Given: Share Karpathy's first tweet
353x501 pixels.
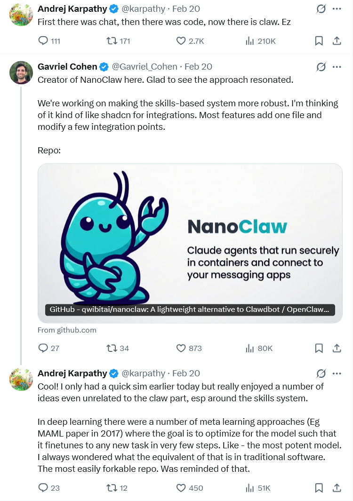Looking at the screenshot, I should (337, 41).
